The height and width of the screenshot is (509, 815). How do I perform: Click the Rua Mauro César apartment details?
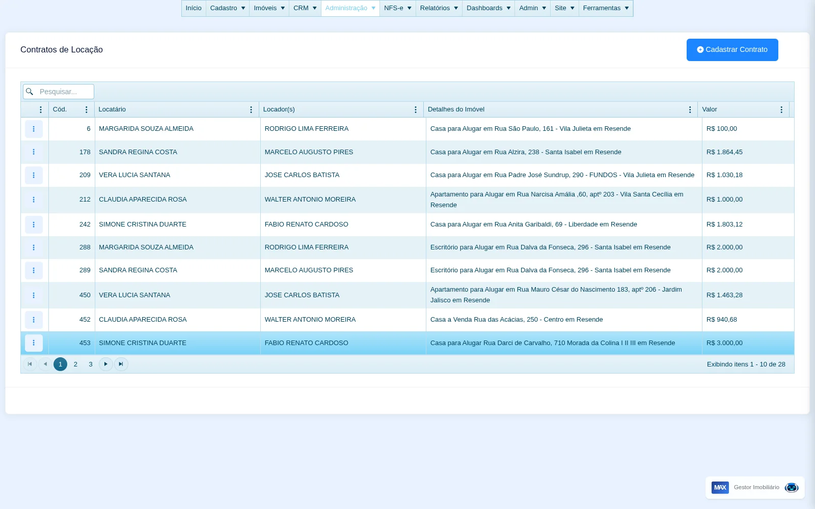click(556, 295)
